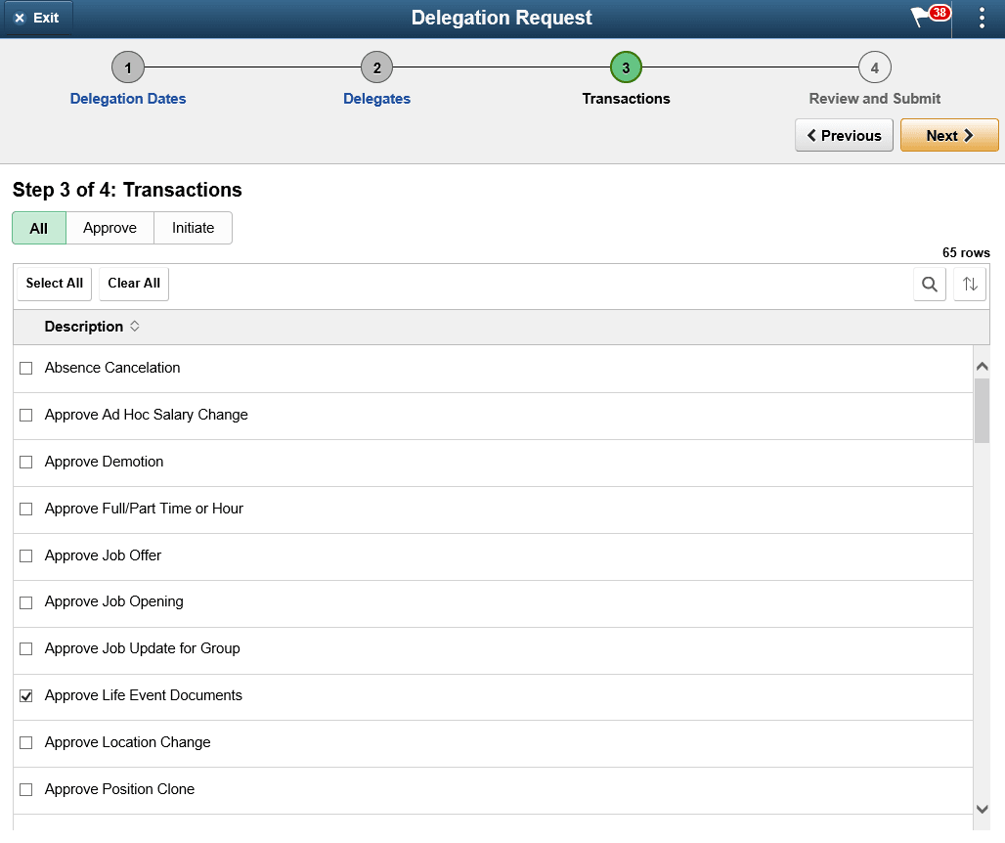The image size is (1005, 843).
Task: Click Next to advance to Review
Action: [949, 135]
